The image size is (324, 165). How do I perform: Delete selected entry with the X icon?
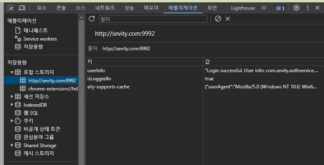point(228,19)
